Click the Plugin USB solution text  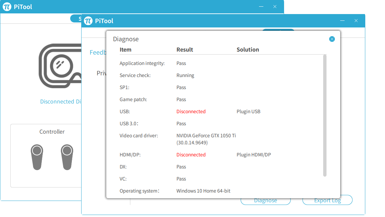pyautogui.click(x=248, y=112)
